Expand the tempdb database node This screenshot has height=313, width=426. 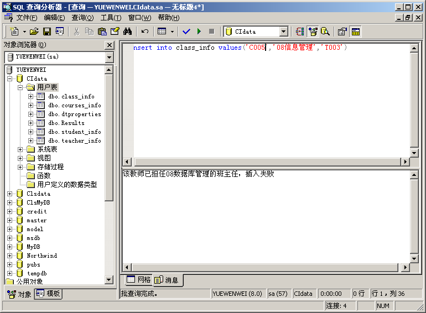click(x=10, y=273)
